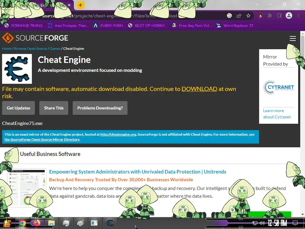Click the network tray icon
Viewport: 305px width, 229px height.
pos(255,223)
